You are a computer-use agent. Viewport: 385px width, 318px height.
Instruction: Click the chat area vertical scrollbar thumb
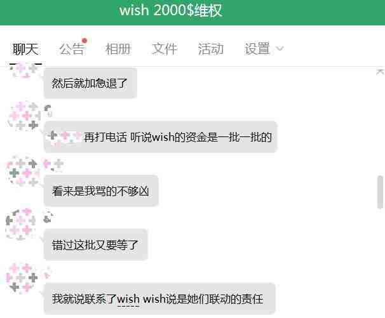[x=380, y=192]
